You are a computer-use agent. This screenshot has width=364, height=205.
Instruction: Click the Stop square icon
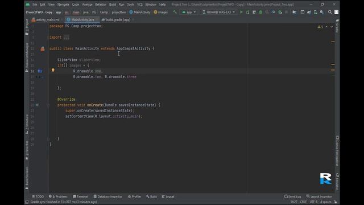pos(286,12)
